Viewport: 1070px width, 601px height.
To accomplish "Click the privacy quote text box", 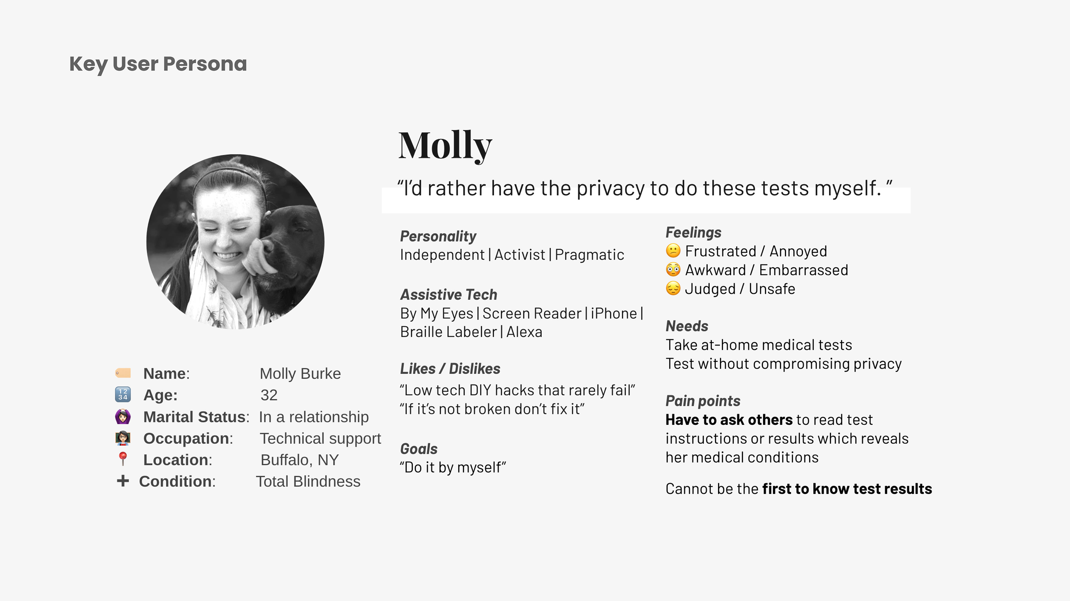I will (x=646, y=195).
